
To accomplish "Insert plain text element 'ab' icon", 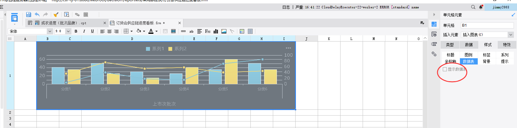I will [191, 31].
